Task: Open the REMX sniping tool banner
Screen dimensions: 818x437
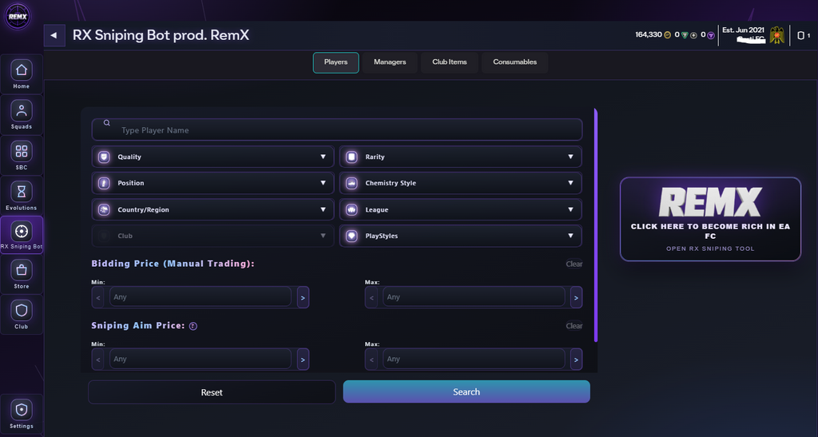Action: point(710,219)
